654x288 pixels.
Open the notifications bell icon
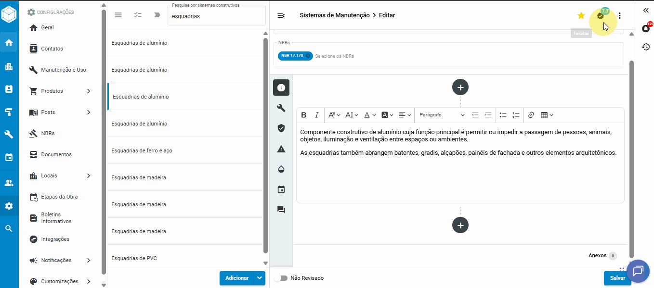pos(646,28)
